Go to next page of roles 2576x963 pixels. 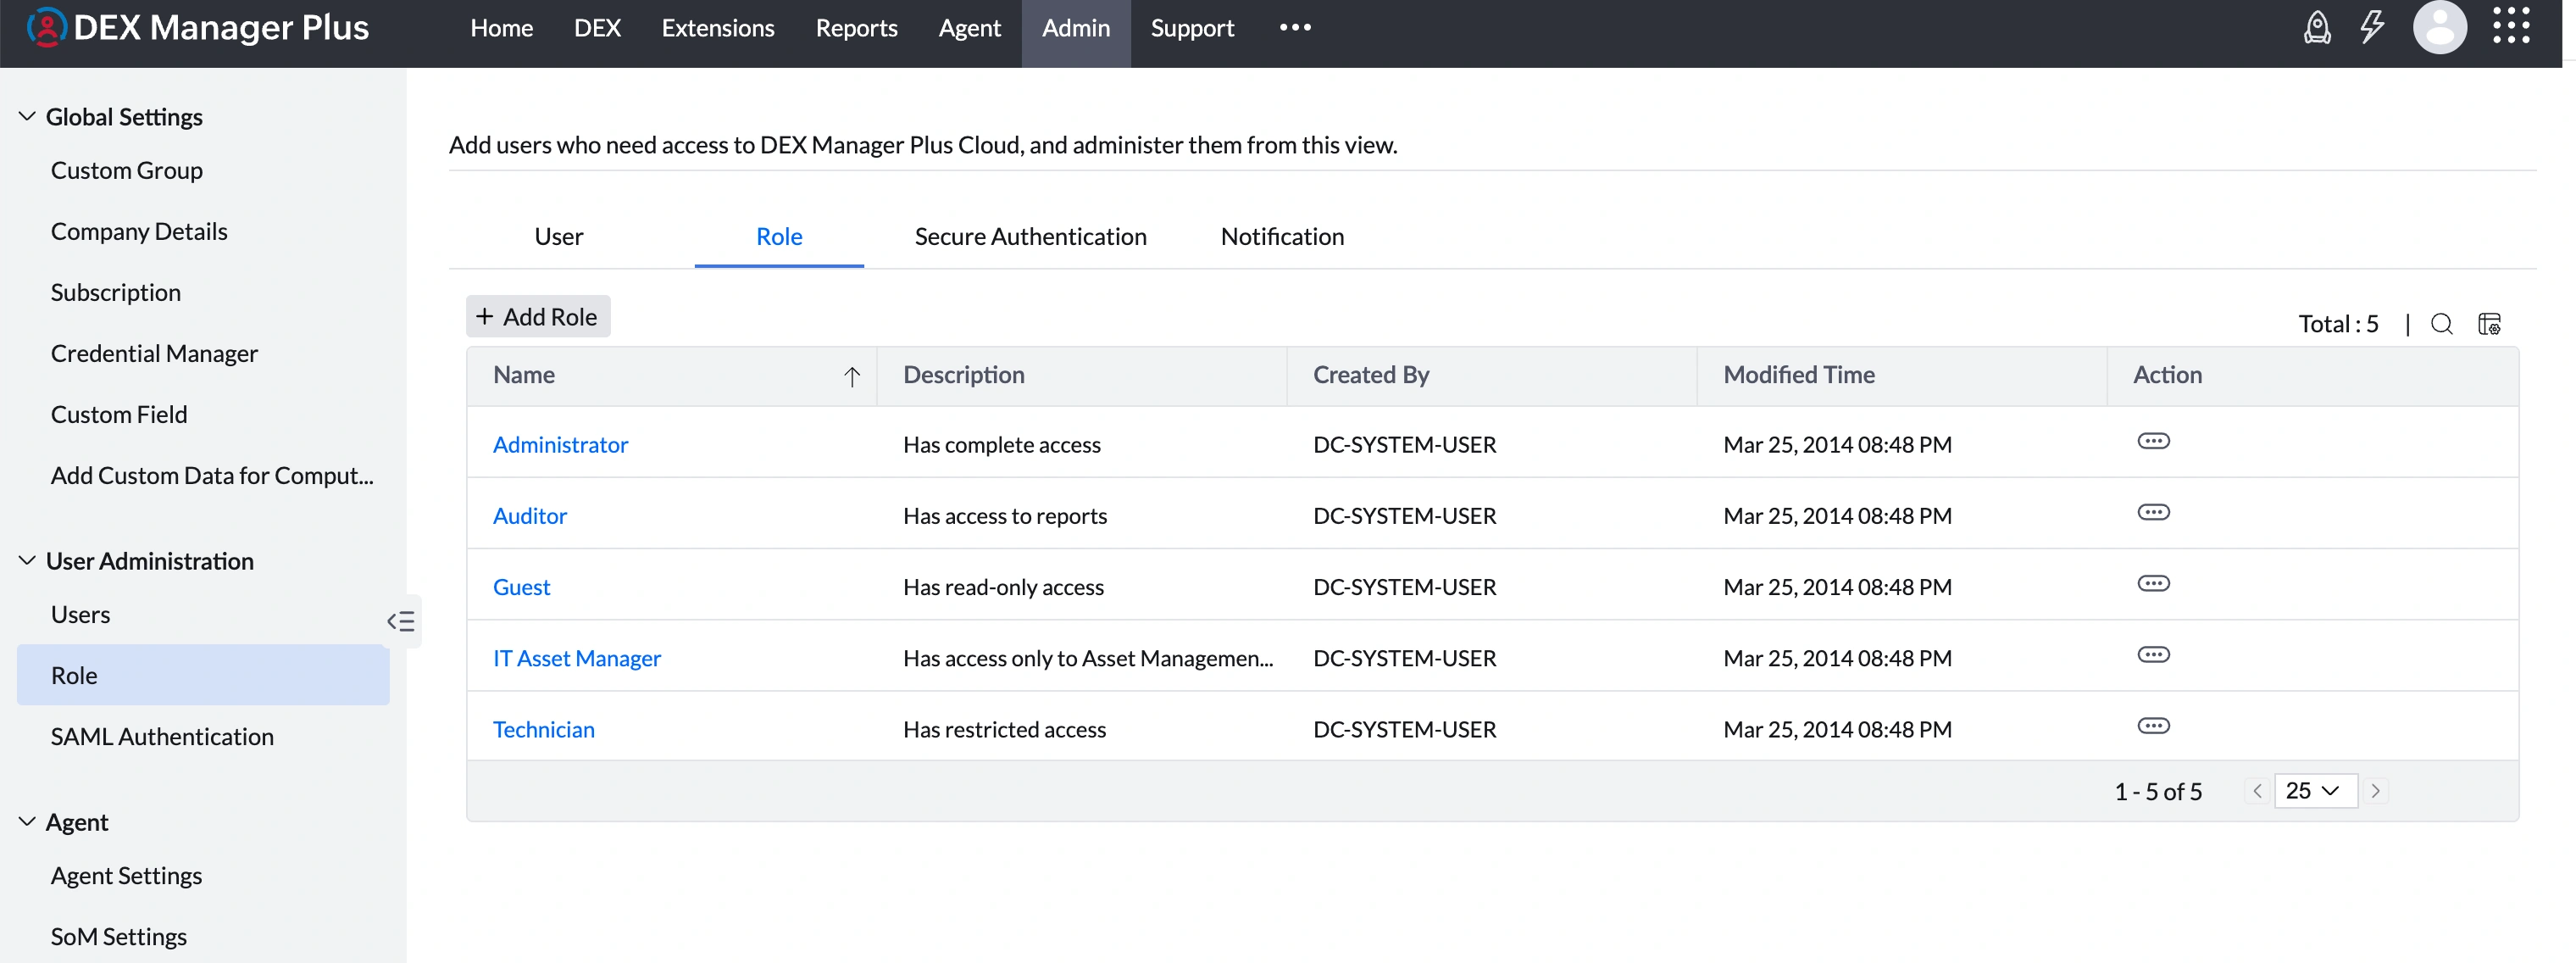pos(2375,791)
